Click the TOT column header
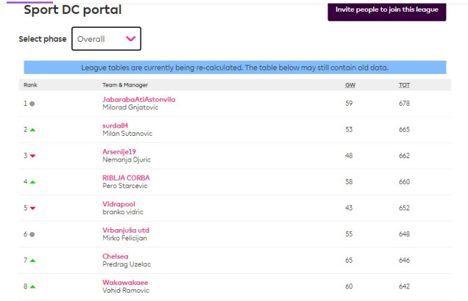 point(404,85)
